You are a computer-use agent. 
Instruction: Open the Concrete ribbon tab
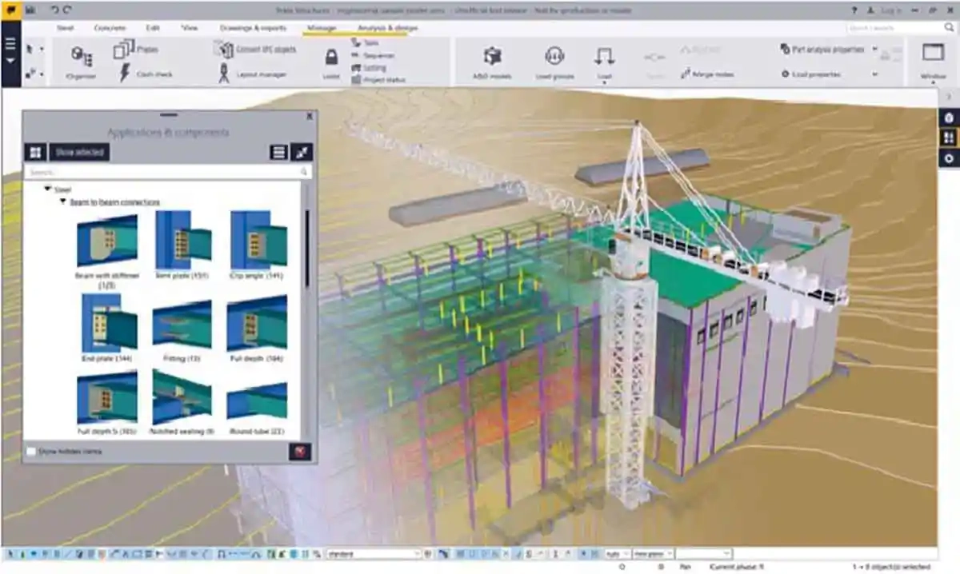click(x=110, y=27)
